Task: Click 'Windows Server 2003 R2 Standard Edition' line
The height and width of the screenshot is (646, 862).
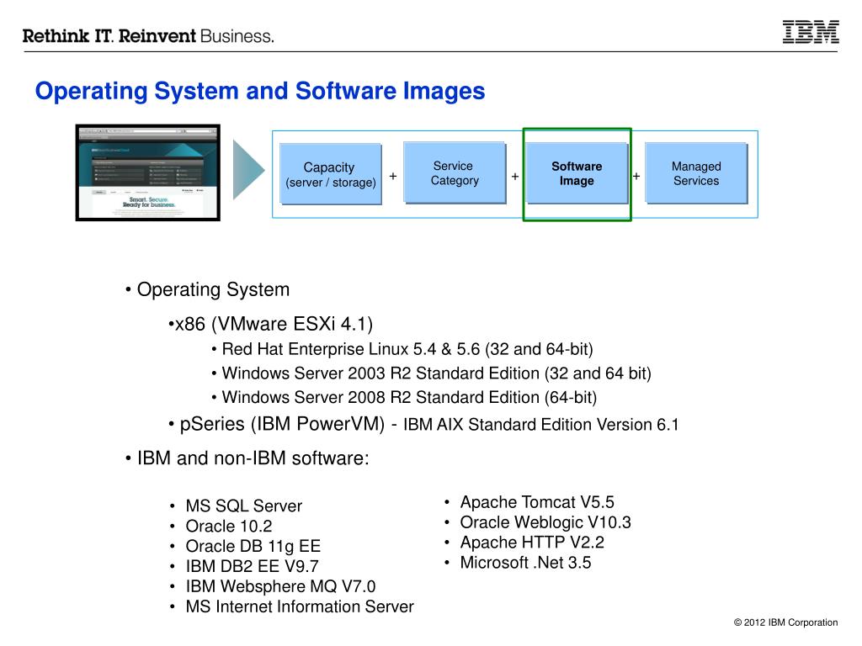Action: coord(437,373)
